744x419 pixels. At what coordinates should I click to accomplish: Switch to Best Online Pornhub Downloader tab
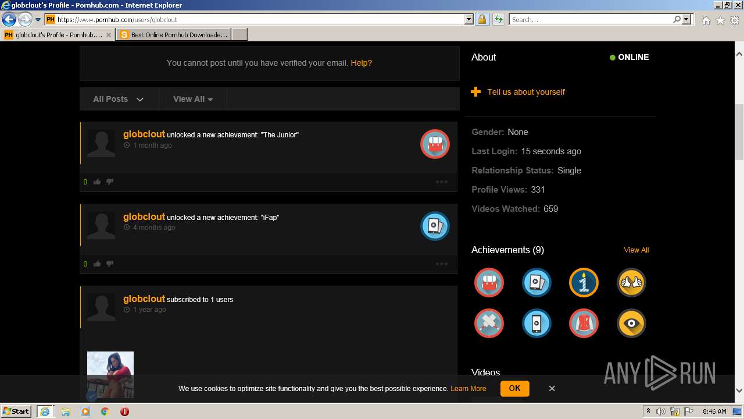click(x=173, y=35)
